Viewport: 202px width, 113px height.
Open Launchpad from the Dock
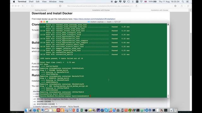pyautogui.click(x=30, y=110)
